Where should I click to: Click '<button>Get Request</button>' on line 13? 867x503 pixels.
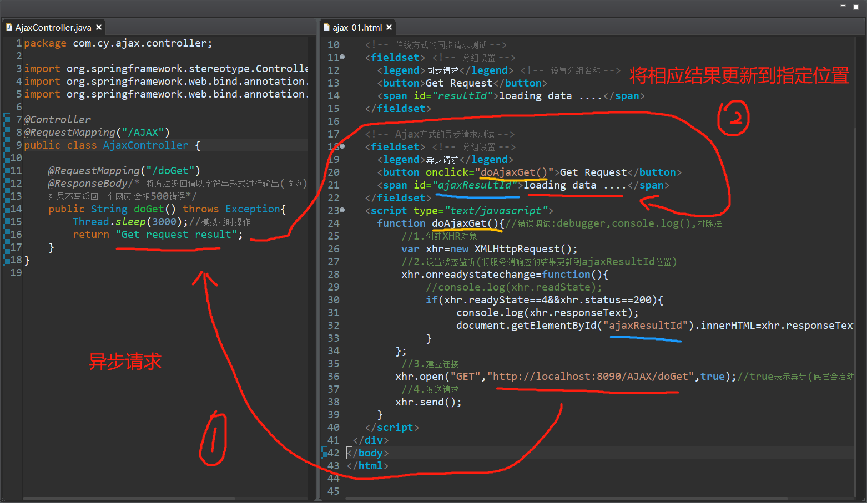pos(462,83)
